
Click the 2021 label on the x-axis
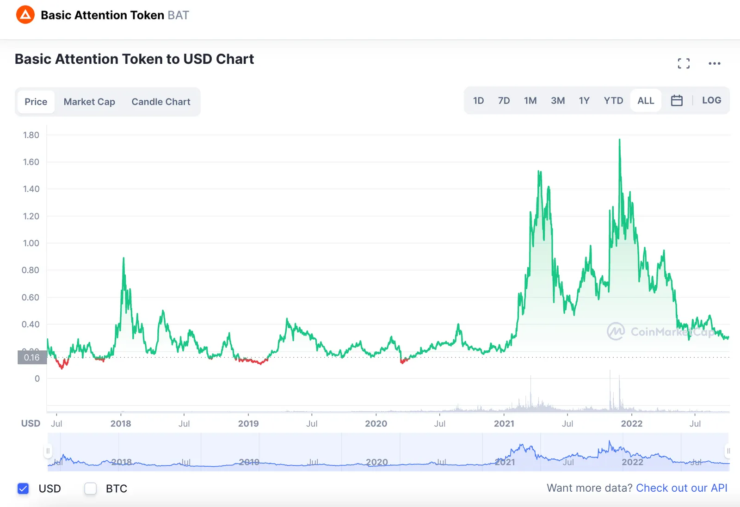(504, 423)
